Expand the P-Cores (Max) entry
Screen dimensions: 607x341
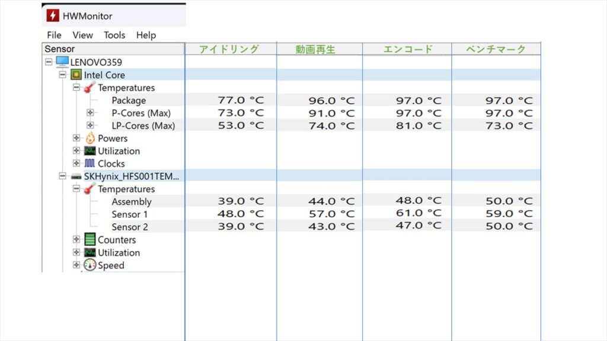tap(90, 112)
